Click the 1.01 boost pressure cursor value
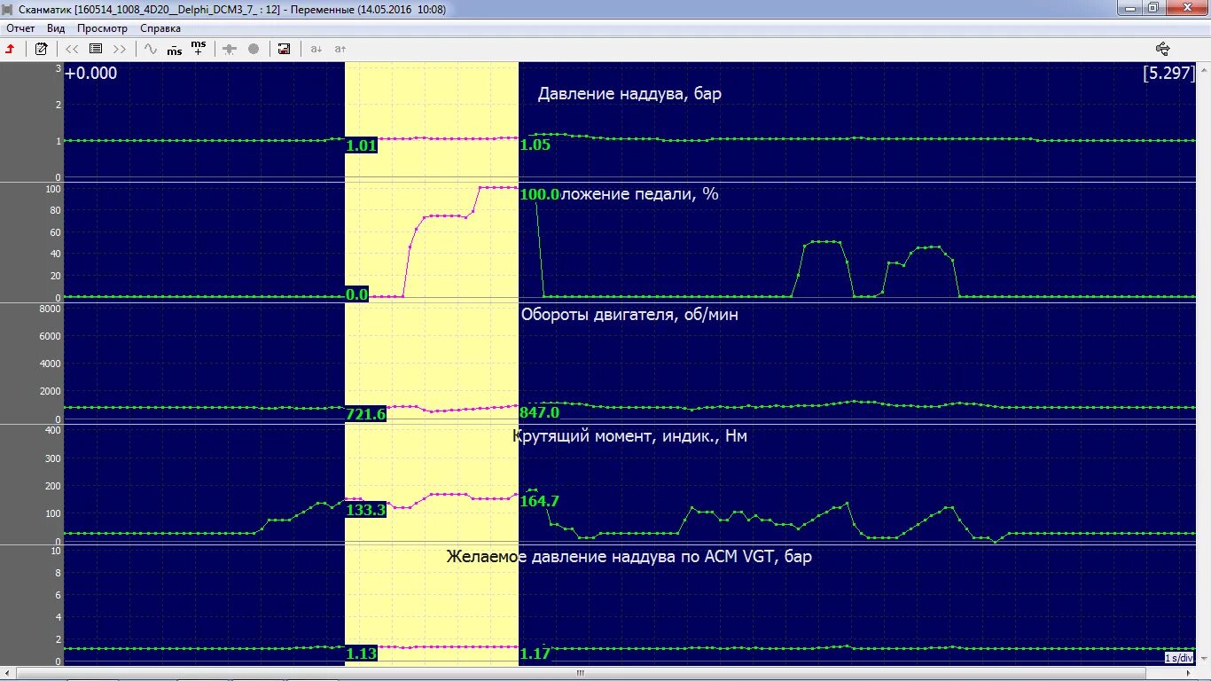 pyautogui.click(x=362, y=145)
